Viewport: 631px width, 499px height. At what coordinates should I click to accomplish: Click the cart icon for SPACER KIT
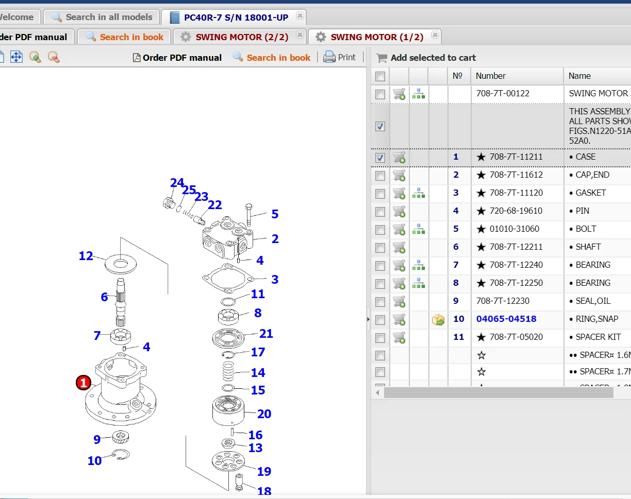[x=399, y=337]
